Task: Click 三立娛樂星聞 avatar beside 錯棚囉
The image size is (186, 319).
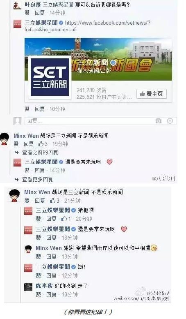Action: [28, 211]
